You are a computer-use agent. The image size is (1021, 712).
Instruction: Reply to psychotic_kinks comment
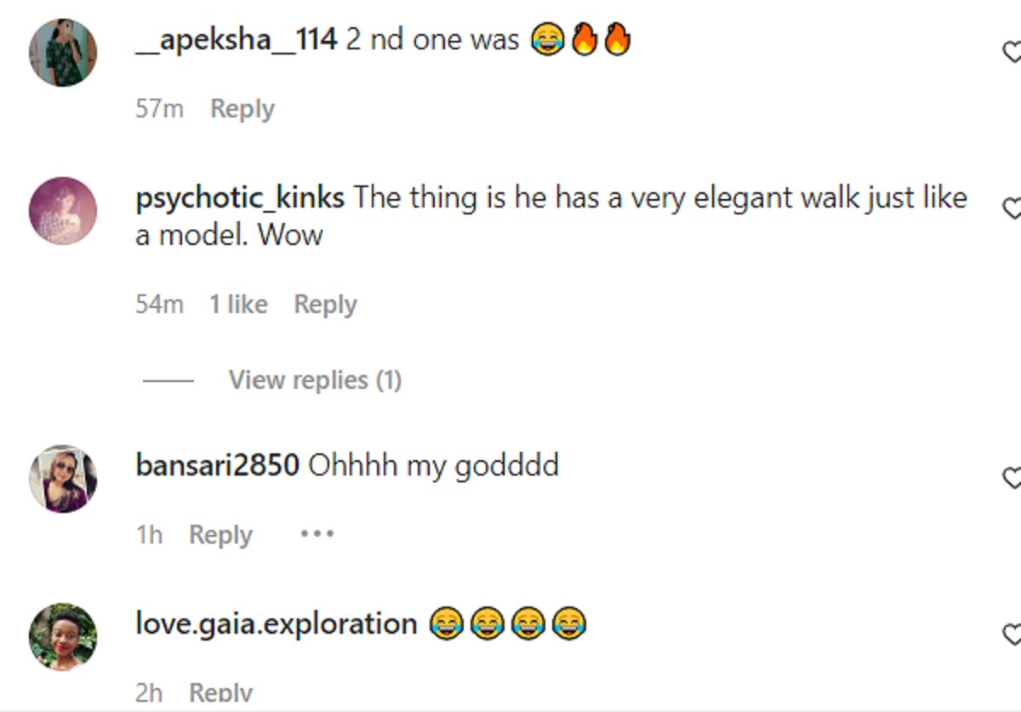coord(325,305)
